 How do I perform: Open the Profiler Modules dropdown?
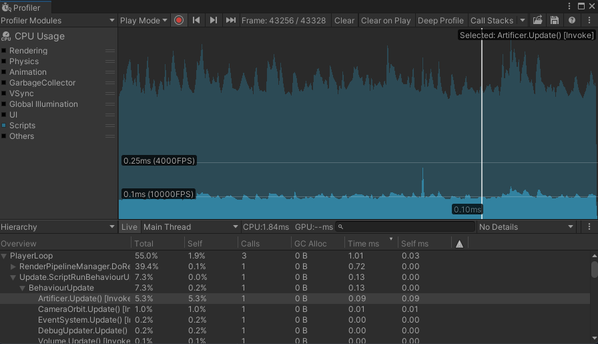(x=59, y=20)
